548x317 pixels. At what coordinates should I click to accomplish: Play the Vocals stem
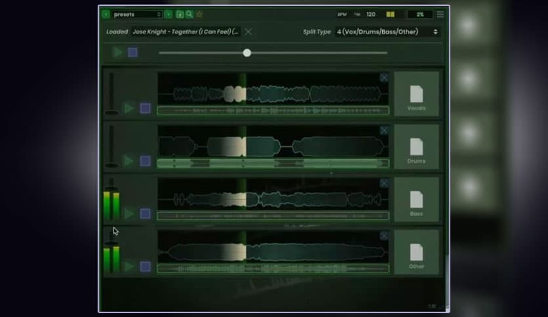[x=129, y=108]
